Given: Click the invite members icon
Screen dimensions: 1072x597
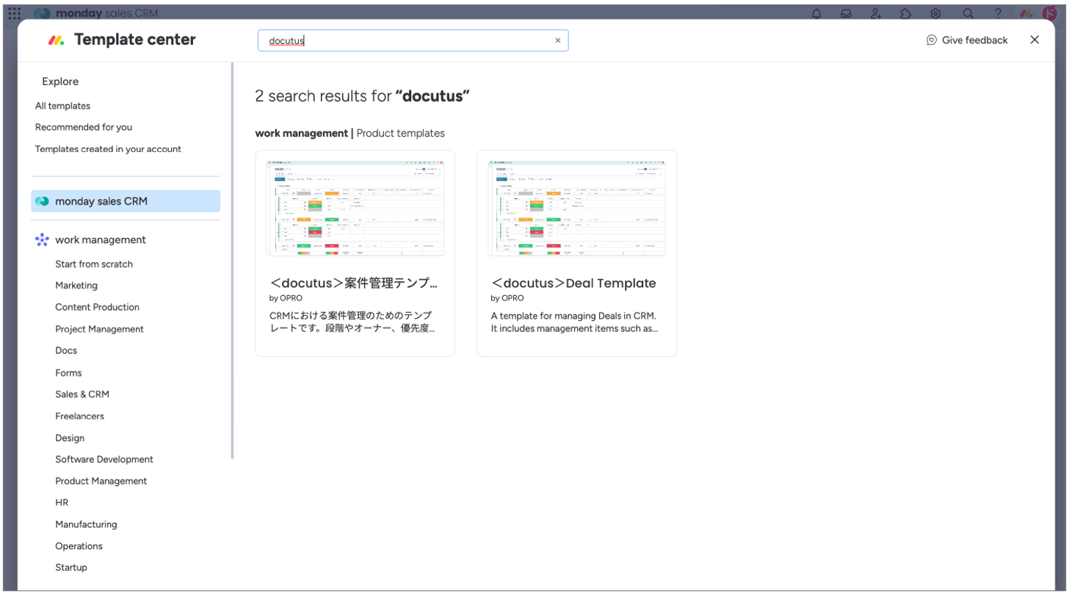Looking at the screenshot, I should pyautogui.click(x=876, y=13).
